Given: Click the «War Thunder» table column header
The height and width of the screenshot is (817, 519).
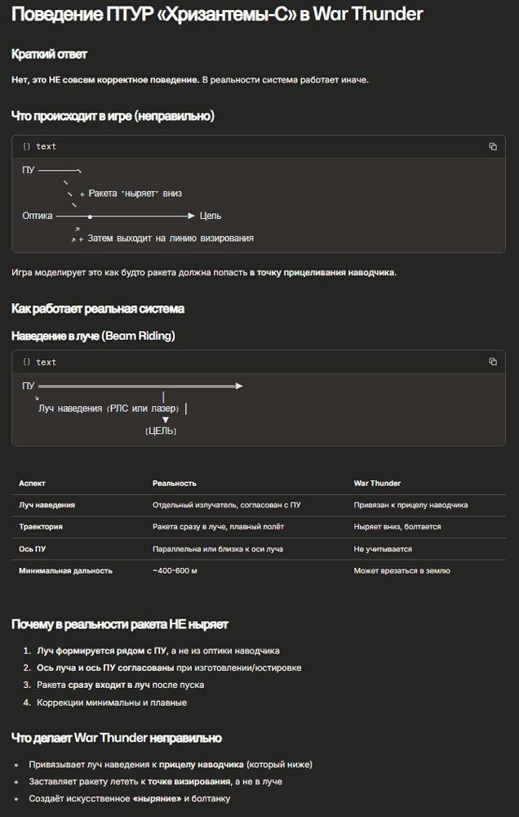Looking at the screenshot, I should pyautogui.click(x=377, y=484).
